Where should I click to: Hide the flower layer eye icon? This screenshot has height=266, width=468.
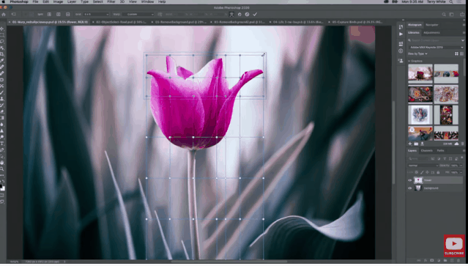coord(410,180)
